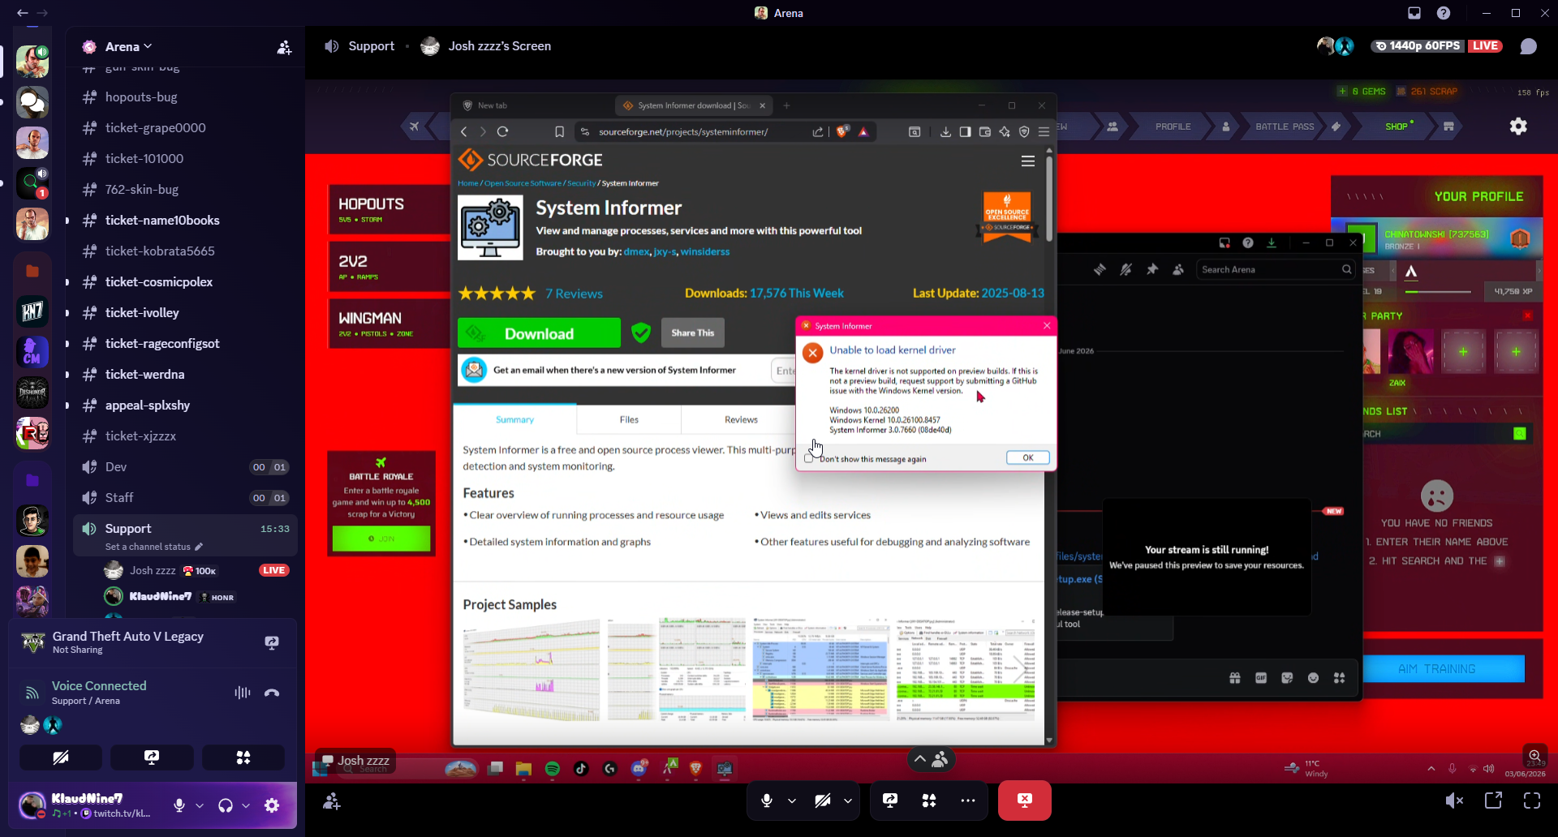Toggle the sidebar panel icon in the streamed browser

click(965, 131)
